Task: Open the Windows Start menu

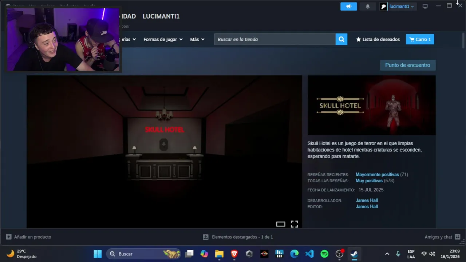Action: [x=98, y=254]
